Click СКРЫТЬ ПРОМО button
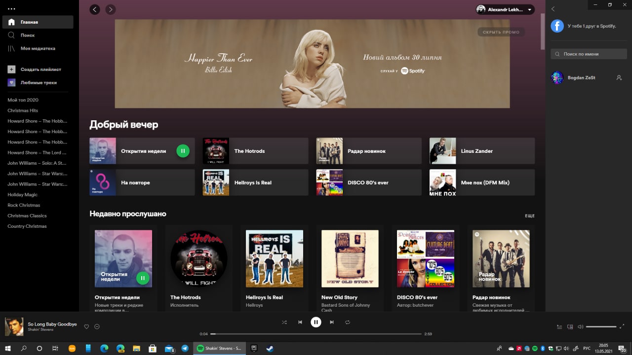632x355 pixels. 501,32
